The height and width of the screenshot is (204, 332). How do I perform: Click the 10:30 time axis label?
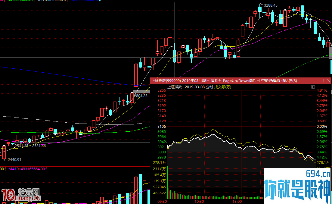point(199,202)
